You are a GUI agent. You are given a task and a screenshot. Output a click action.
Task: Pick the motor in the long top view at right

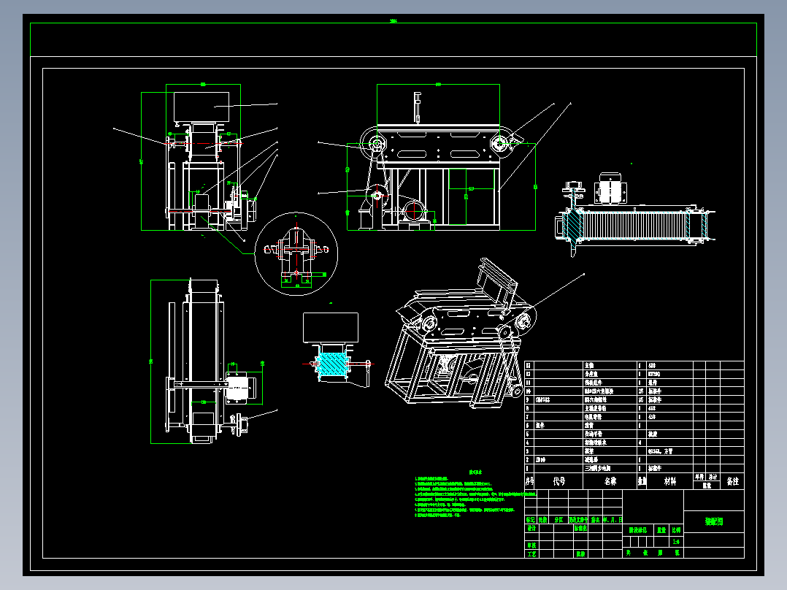pos(610,188)
